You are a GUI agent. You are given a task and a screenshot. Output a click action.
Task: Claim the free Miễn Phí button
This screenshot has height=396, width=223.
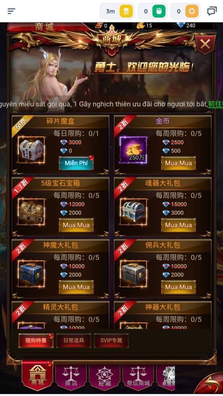76,163
